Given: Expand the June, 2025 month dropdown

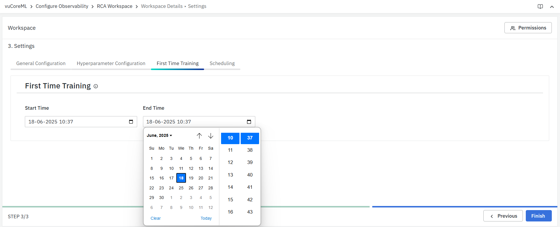Looking at the screenshot, I should [159, 135].
